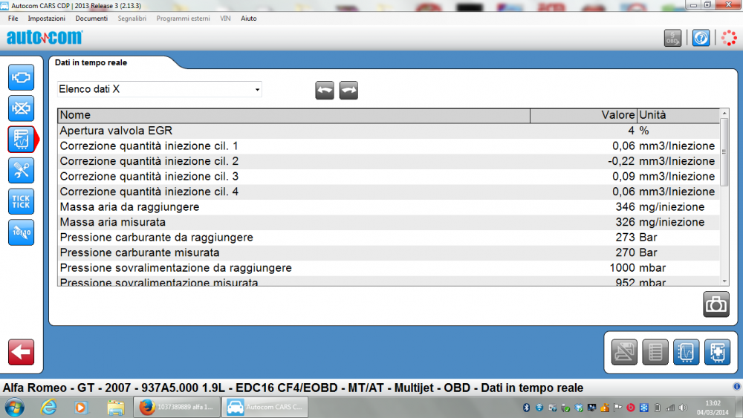Click the Bluetooth tray icon
Image resolution: width=743 pixels, height=418 pixels.
526,408
